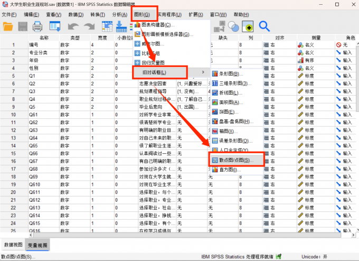Select 面积图(A) in the submenu
This screenshot has height=261, width=359.
click(237, 102)
